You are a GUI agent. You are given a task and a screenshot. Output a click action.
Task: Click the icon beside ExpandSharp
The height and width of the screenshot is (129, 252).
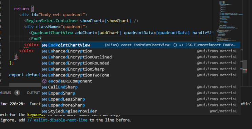point(44,93)
